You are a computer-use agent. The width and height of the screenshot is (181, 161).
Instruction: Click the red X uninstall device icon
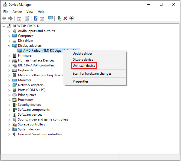point(65,18)
